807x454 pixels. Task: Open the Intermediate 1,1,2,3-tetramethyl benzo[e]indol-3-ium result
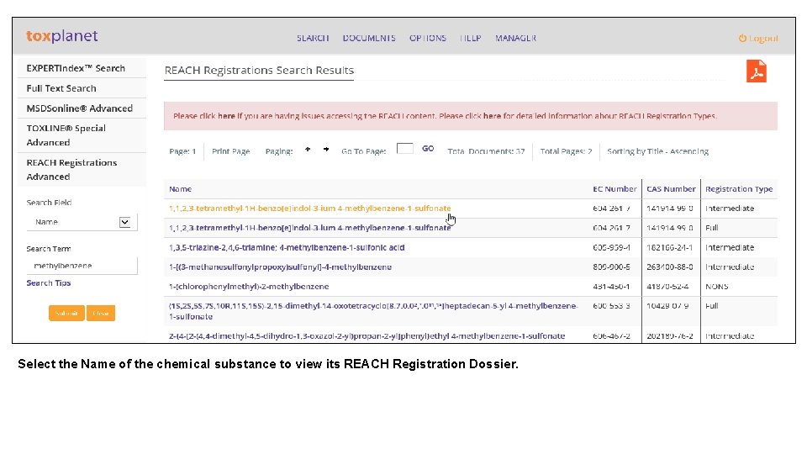(x=310, y=209)
